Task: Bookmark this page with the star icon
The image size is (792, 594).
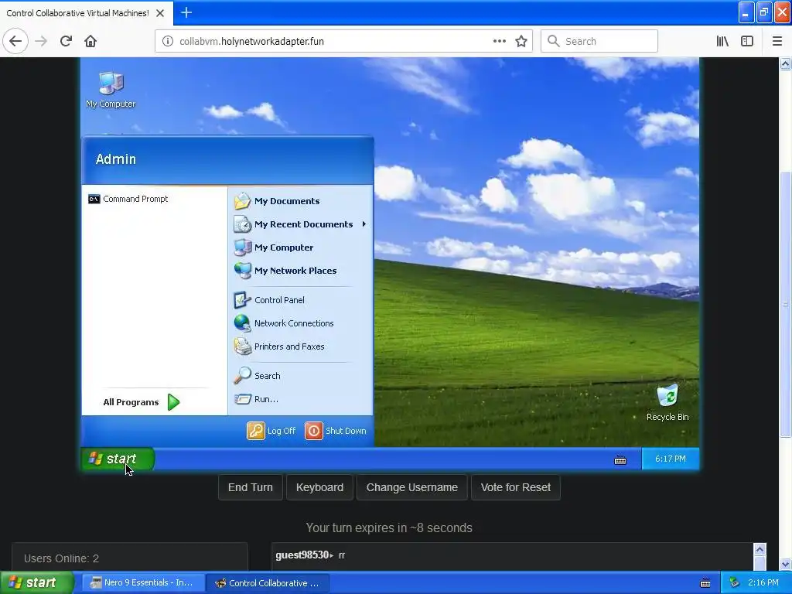Action: tap(521, 41)
